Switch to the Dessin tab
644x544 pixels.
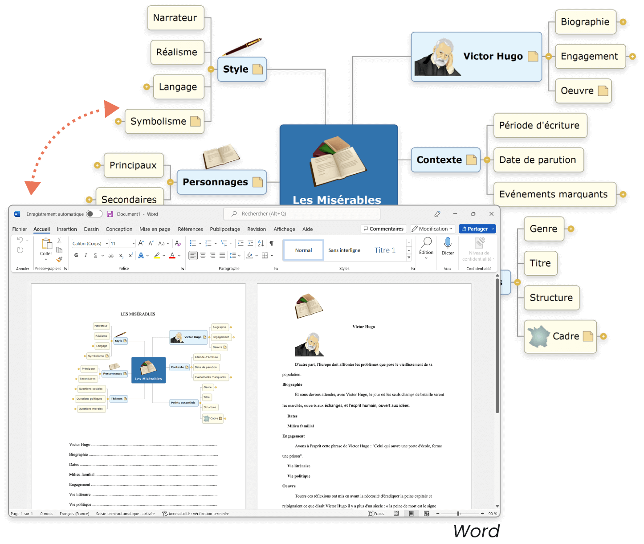pyautogui.click(x=91, y=229)
